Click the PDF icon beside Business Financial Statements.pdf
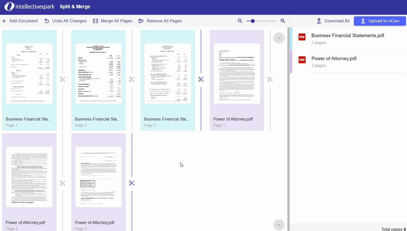Viewport: 407px width, 231px height. click(x=302, y=37)
